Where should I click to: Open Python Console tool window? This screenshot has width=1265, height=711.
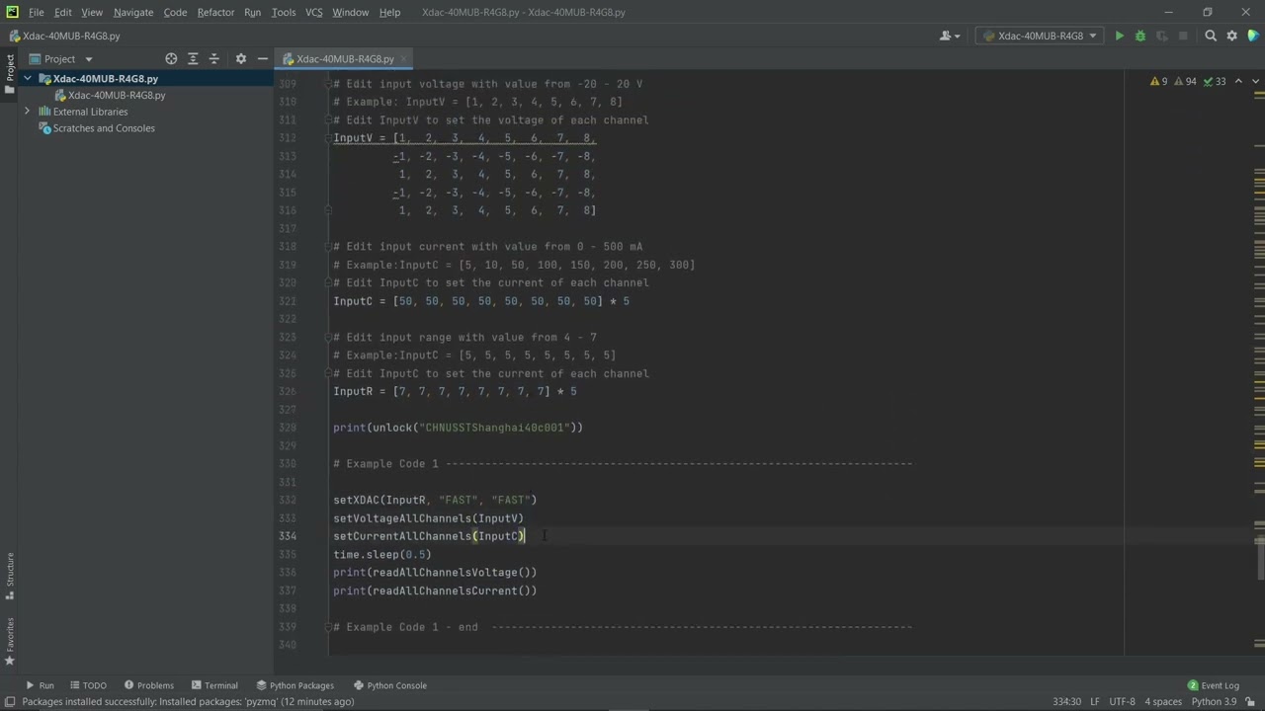click(x=389, y=685)
